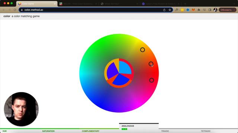Image resolution: width=238 pixels, height=133 pixels.
Task: Switch to the fourth tab with purple favicon
Action: (161, 4)
